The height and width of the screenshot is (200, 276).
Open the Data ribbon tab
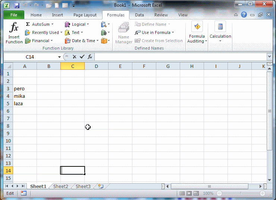(139, 15)
